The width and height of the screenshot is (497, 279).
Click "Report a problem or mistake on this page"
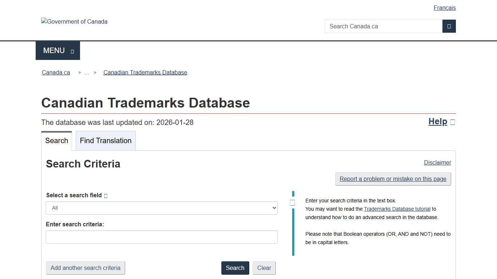point(393,179)
